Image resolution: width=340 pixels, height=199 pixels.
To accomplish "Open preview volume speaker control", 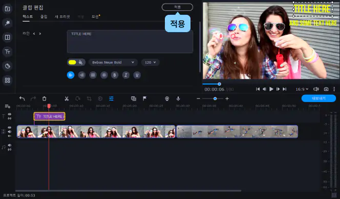I will [316, 89].
